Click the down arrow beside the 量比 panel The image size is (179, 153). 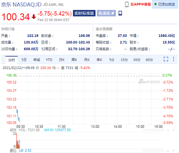point(174,151)
